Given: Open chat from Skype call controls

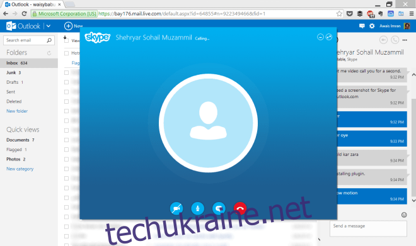Looking at the screenshot, I should point(219,208).
